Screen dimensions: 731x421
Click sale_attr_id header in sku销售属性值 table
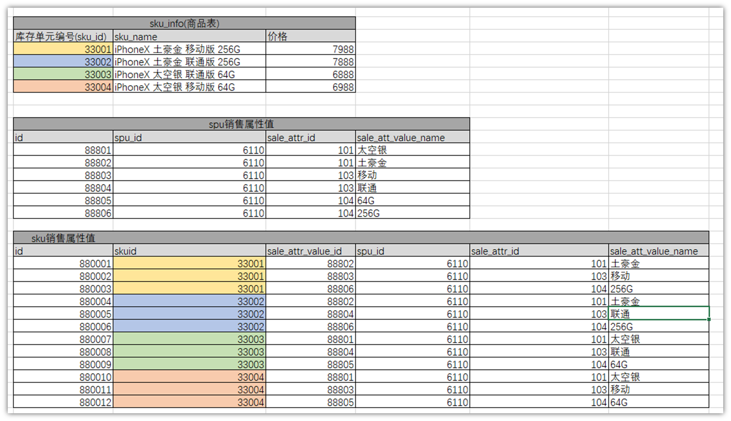click(539, 250)
